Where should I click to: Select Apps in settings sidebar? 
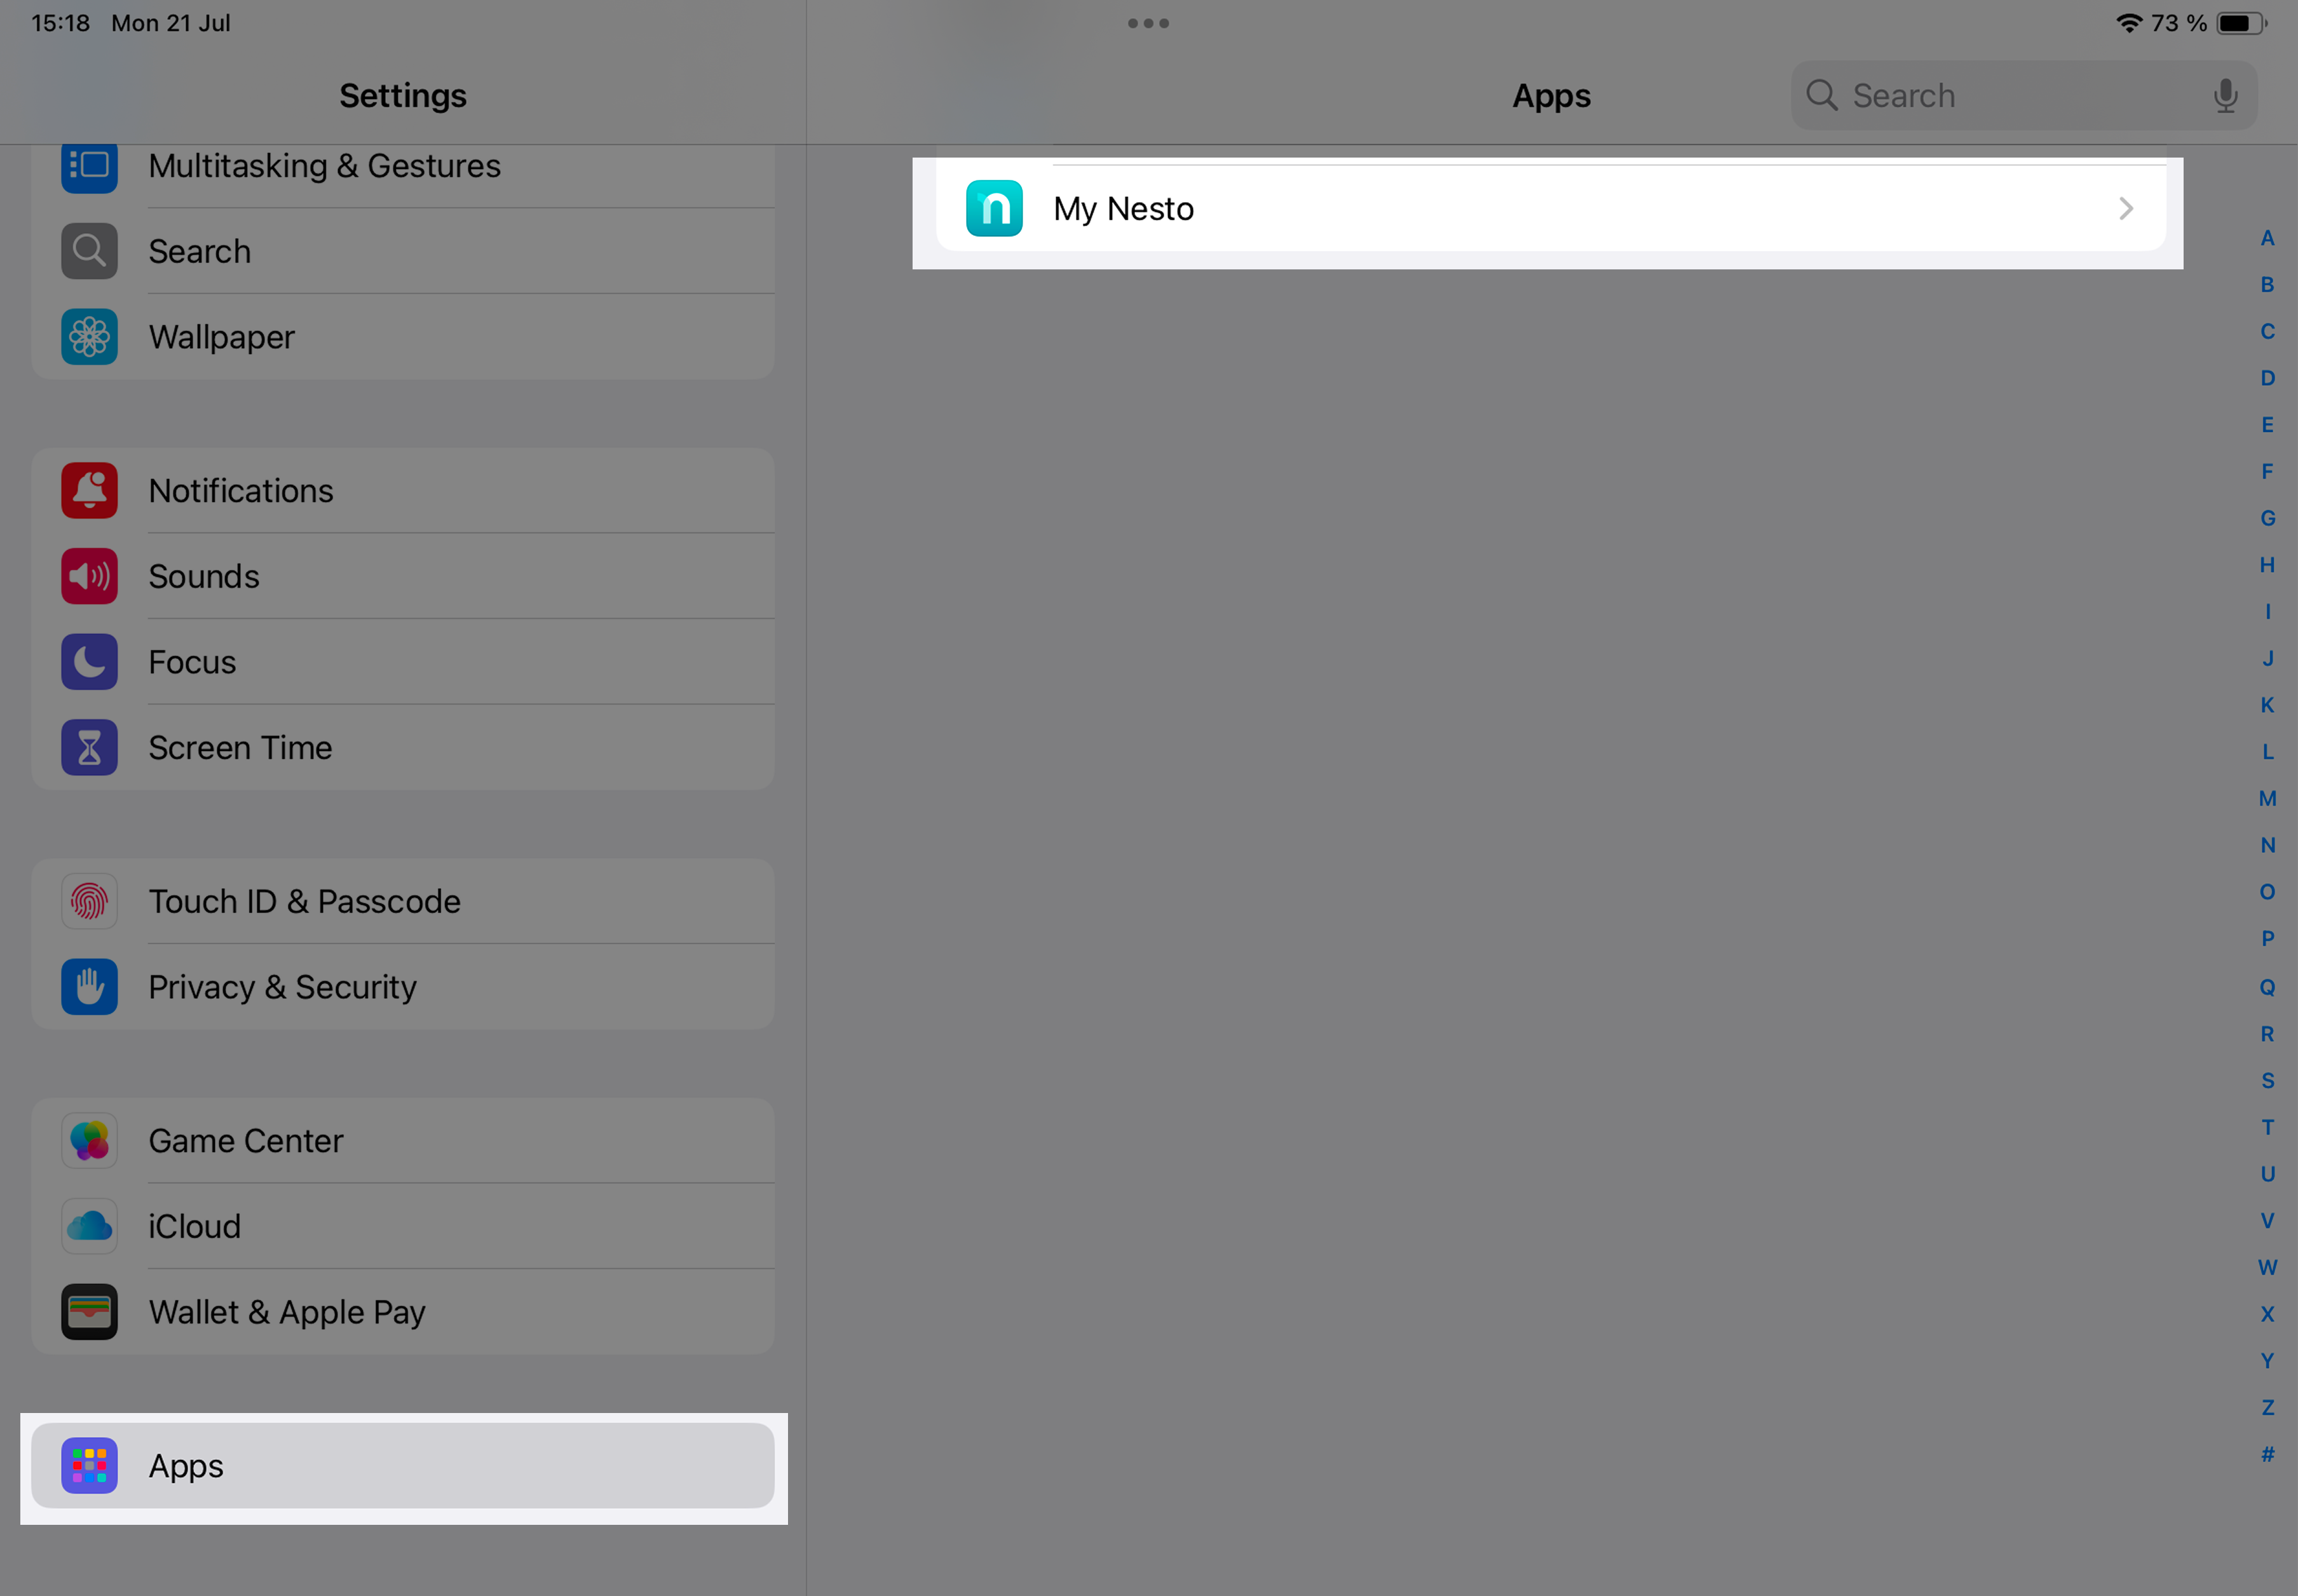(x=402, y=1466)
